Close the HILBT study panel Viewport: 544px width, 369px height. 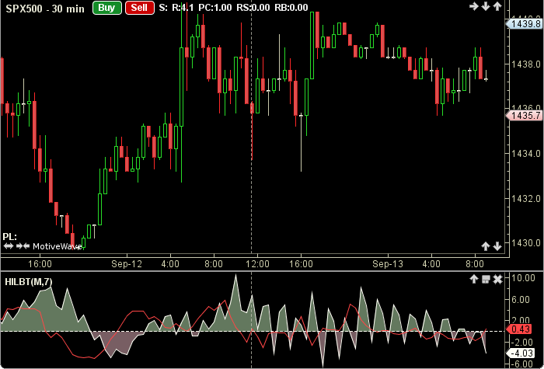498,280
